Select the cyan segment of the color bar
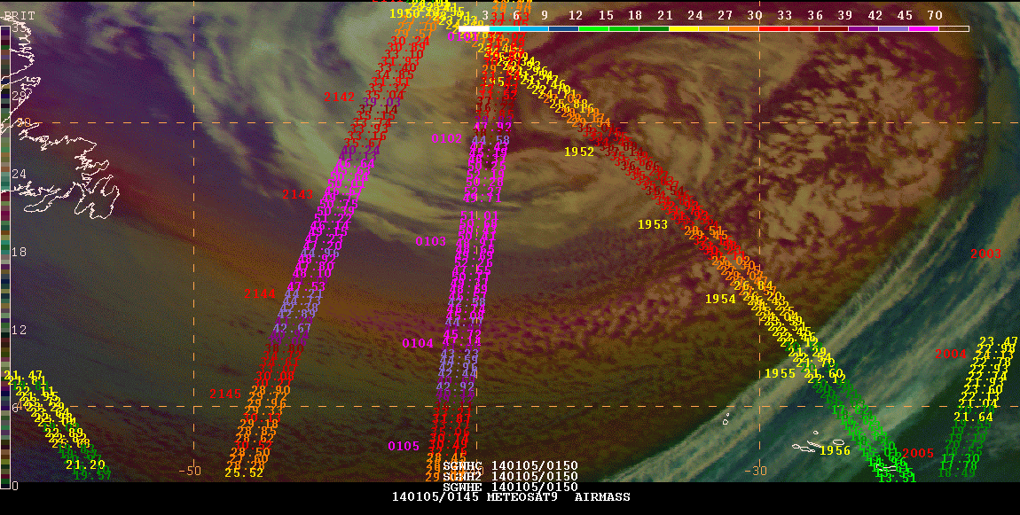Viewport: 1020px width, 515px height. coord(504,28)
